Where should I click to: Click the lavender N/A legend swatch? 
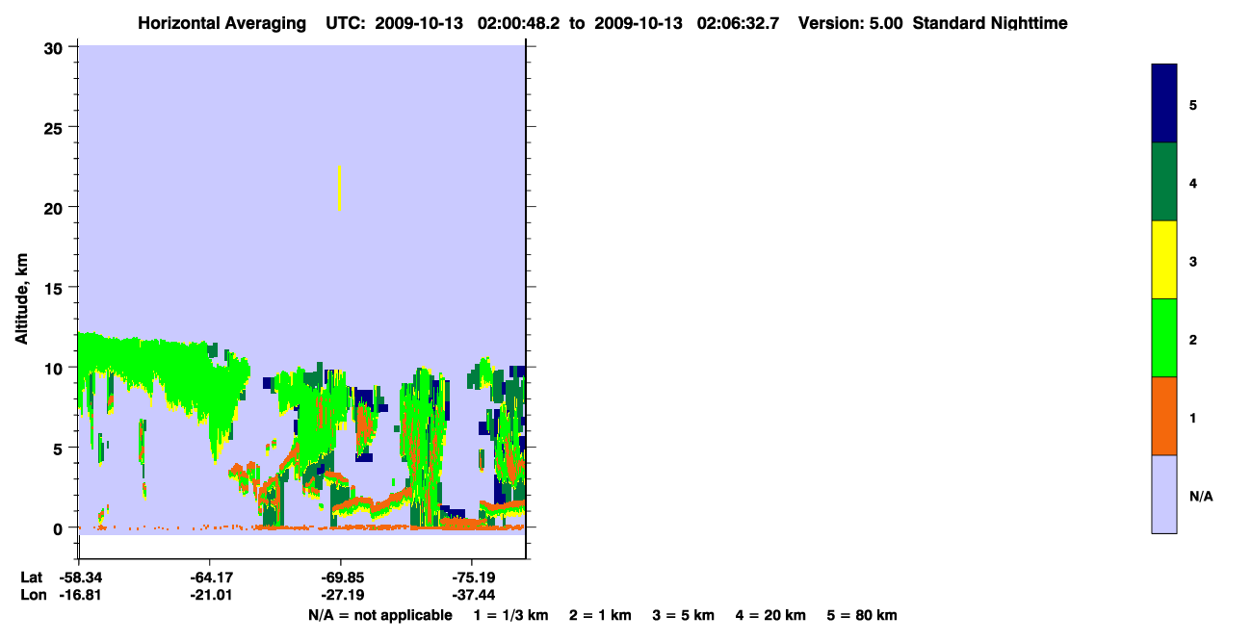1164,494
